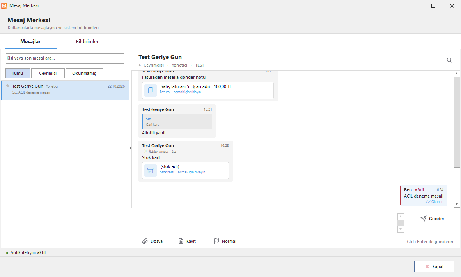Open the invoice document icon in message
The image size is (461, 277).
coord(150,90)
